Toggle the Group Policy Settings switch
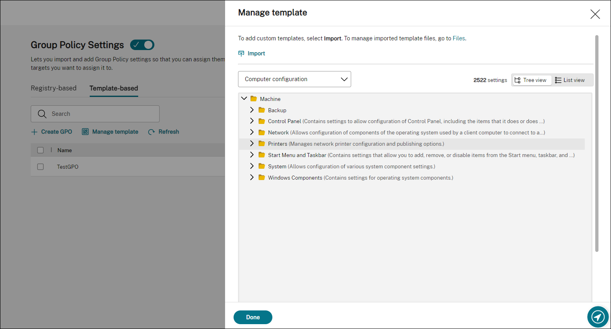Screen dimensions: 611x329 142,45
